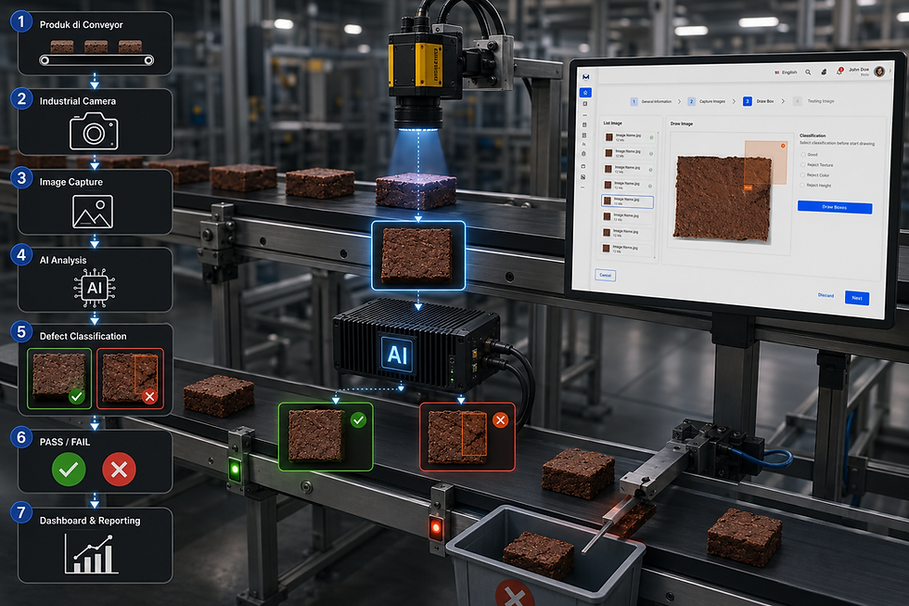This screenshot has width=909, height=606.
Task: Click John Doe's avatar picture
Action: [879, 71]
